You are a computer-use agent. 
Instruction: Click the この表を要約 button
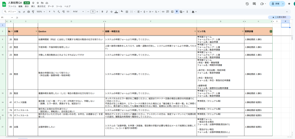279,17
